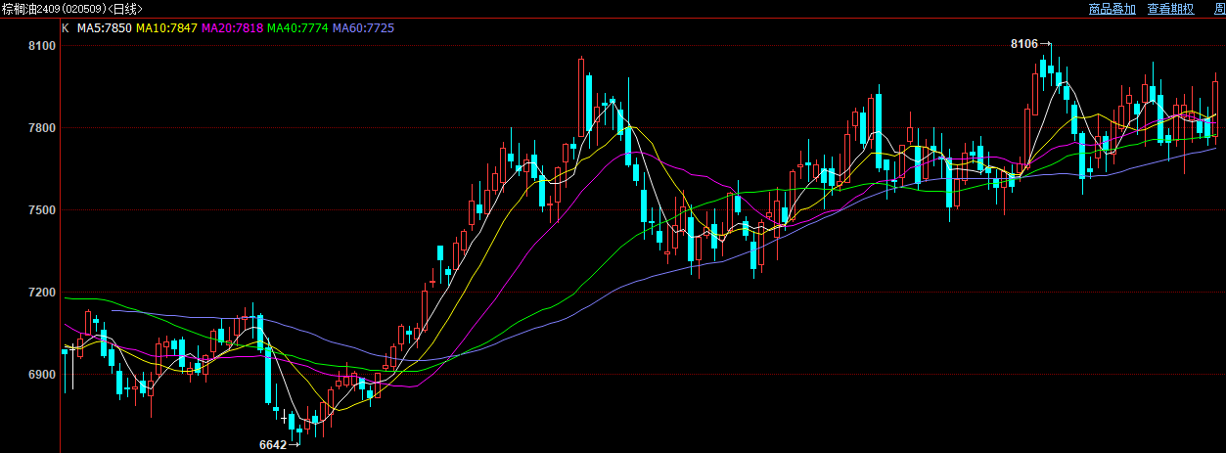Select the MA5:7850 indicator label

[x=105, y=27]
